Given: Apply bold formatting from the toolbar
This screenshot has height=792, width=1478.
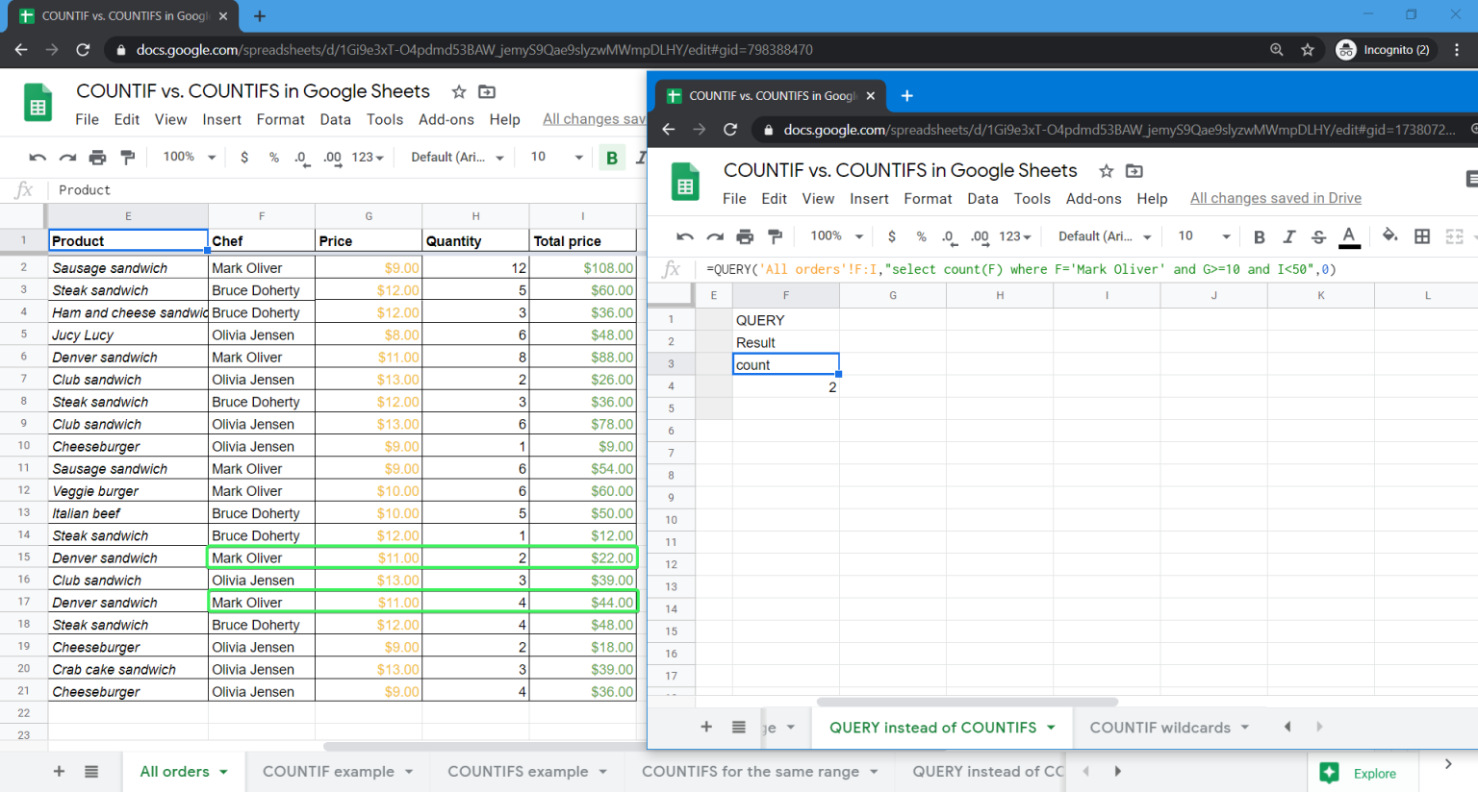Looking at the screenshot, I should (x=1260, y=235).
